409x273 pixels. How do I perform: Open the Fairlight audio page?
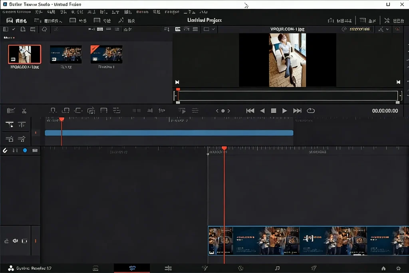coord(277,268)
